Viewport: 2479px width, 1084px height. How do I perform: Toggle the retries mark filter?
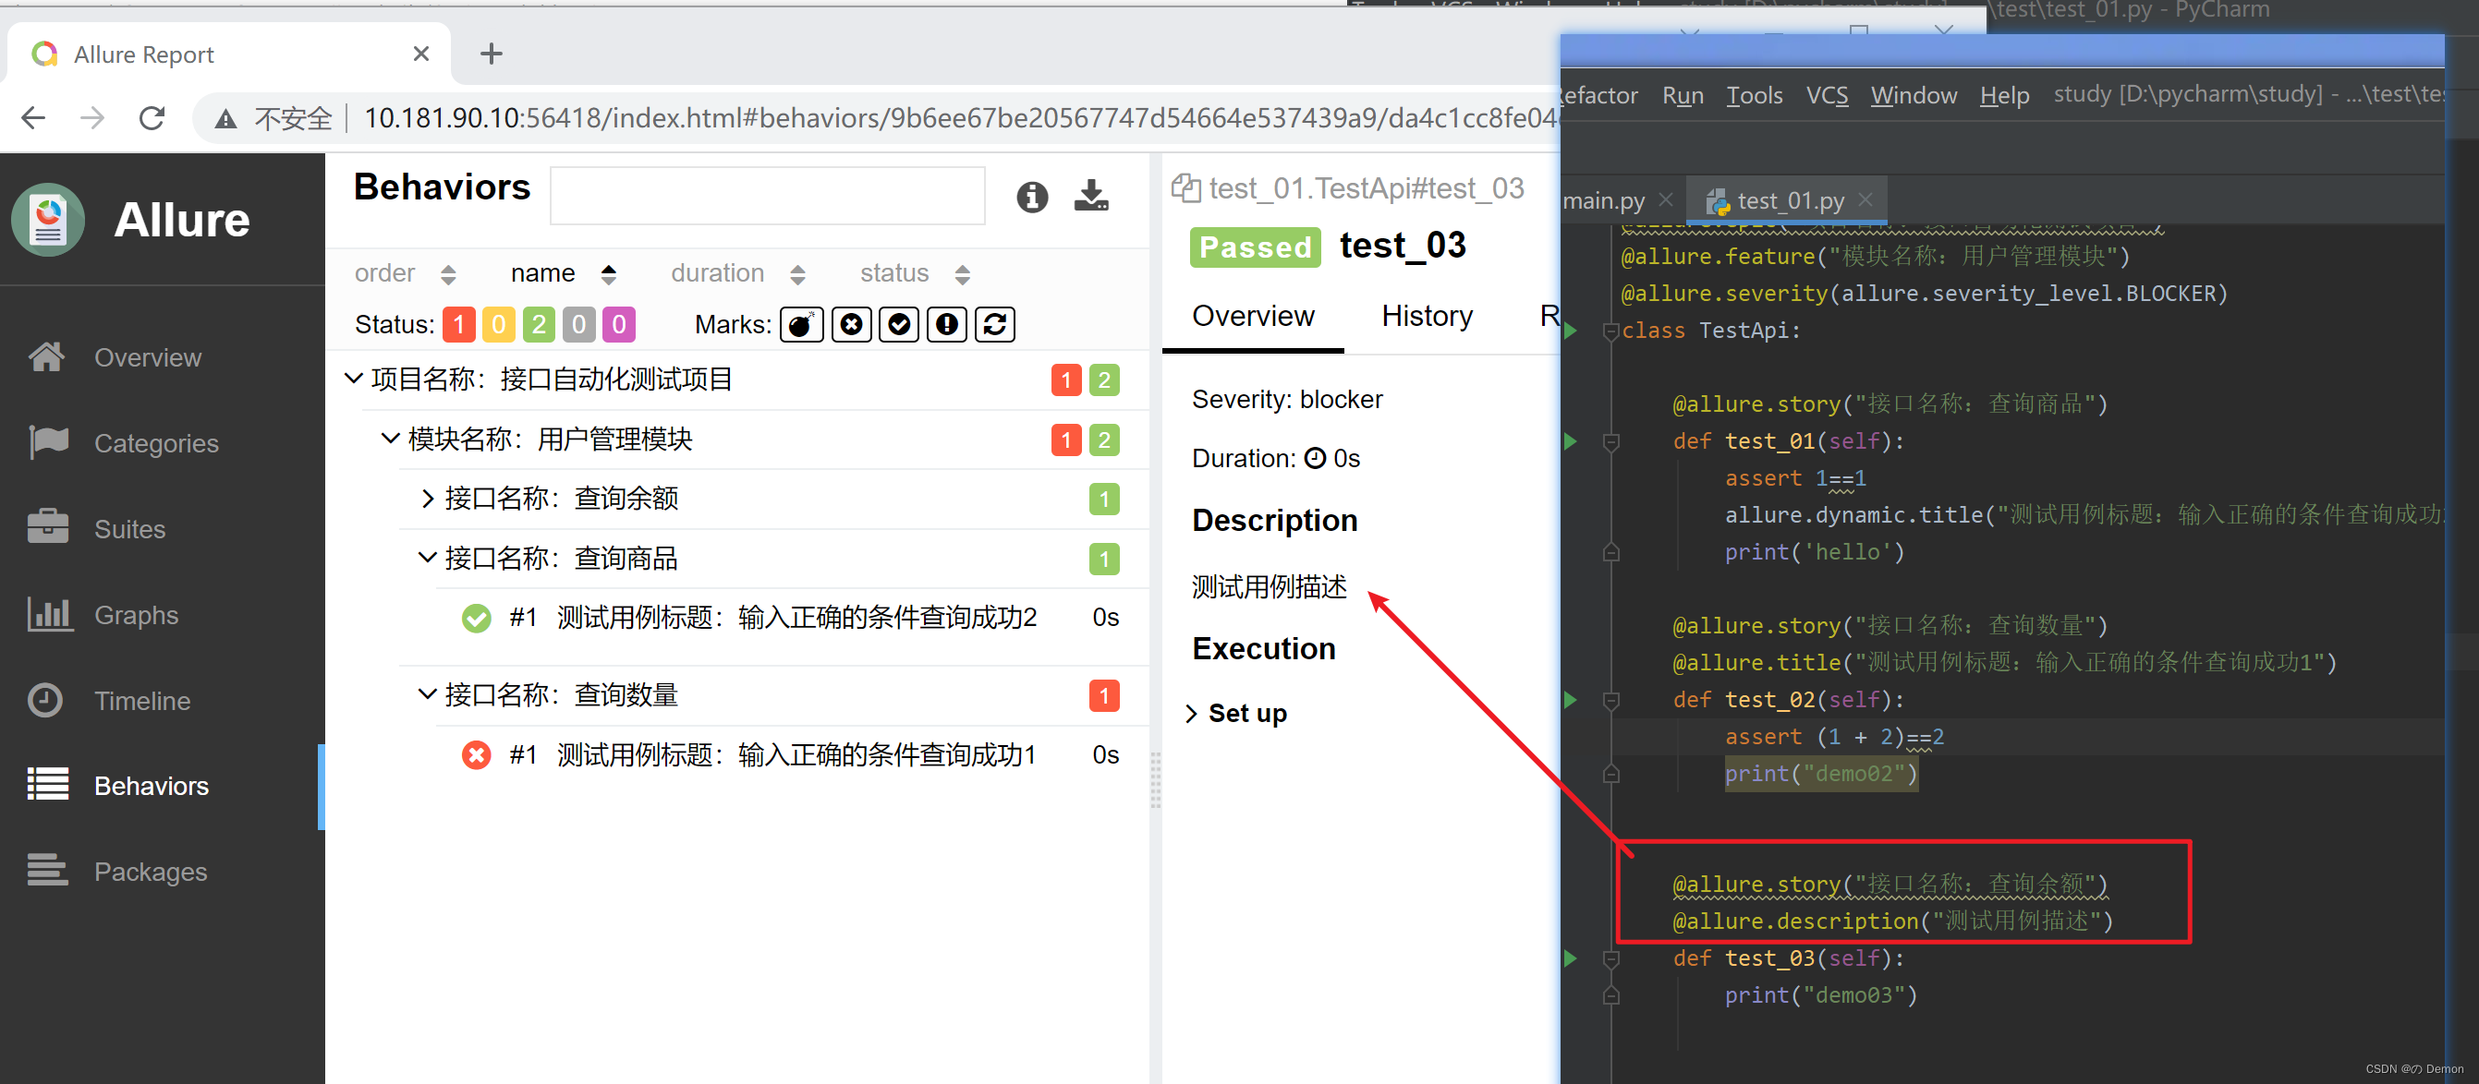pyautogui.click(x=994, y=325)
